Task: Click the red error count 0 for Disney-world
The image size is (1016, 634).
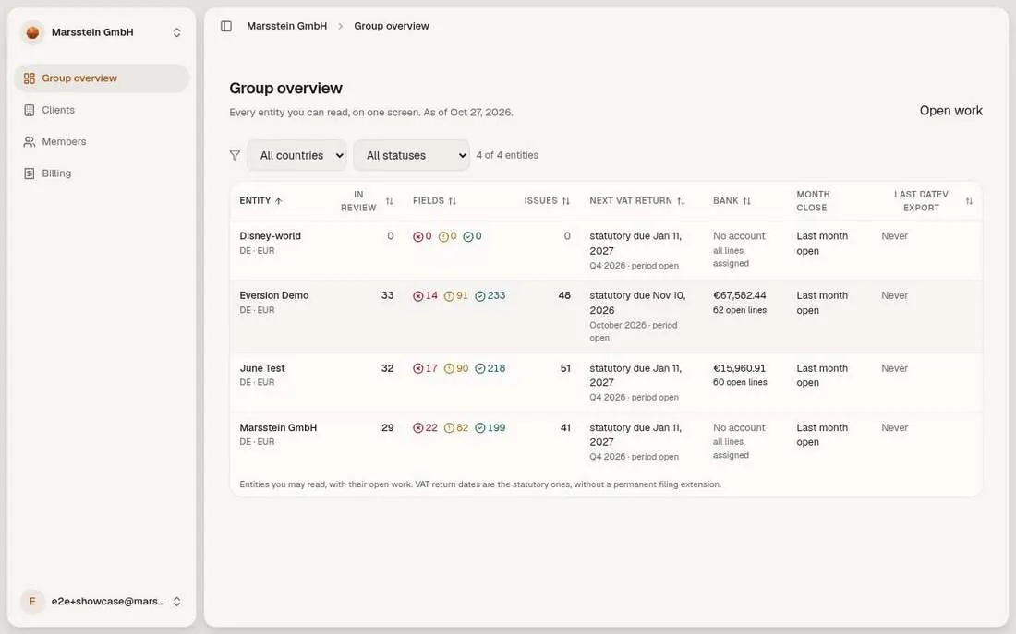Action: point(422,236)
